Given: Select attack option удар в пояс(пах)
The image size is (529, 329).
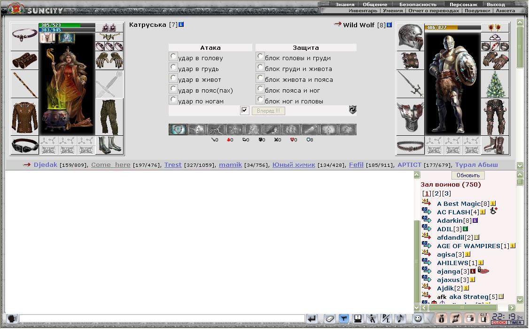Looking at the screenshot, I should (x=173, y=88).
